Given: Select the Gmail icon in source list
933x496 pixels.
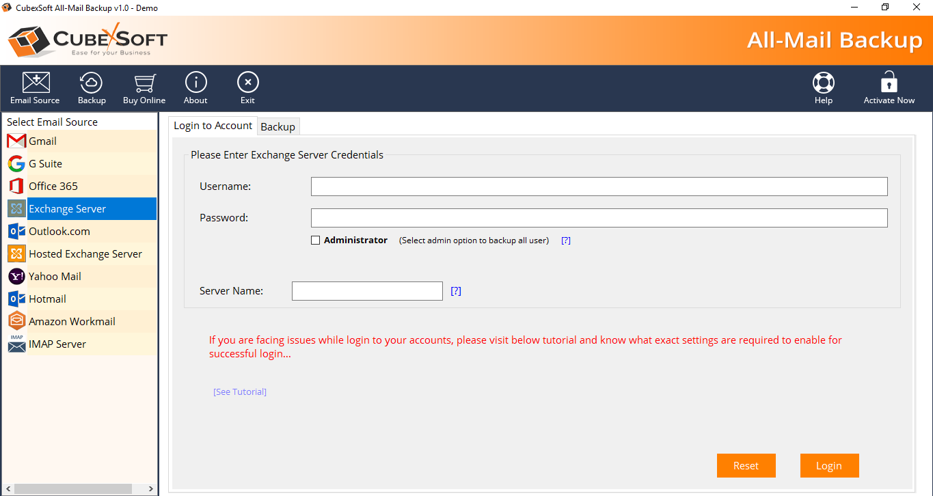Looking at the screenshot, I should [x=16, y=141].
